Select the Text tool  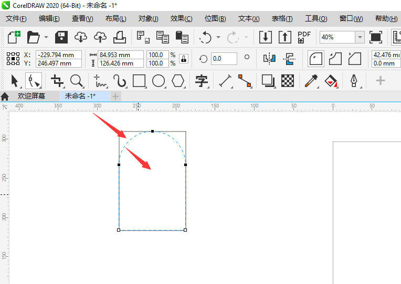click(202, 81)
